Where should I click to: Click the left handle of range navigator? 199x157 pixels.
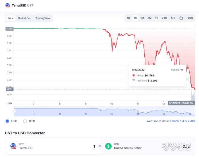point(14,111)
